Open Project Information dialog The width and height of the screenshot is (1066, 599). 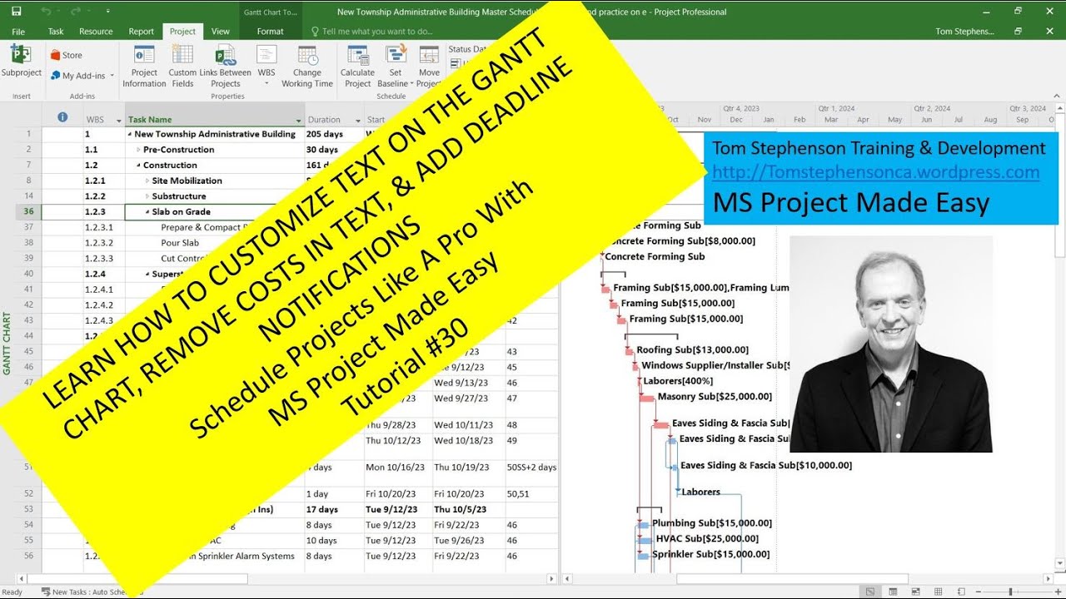click(x=144, y=67)
